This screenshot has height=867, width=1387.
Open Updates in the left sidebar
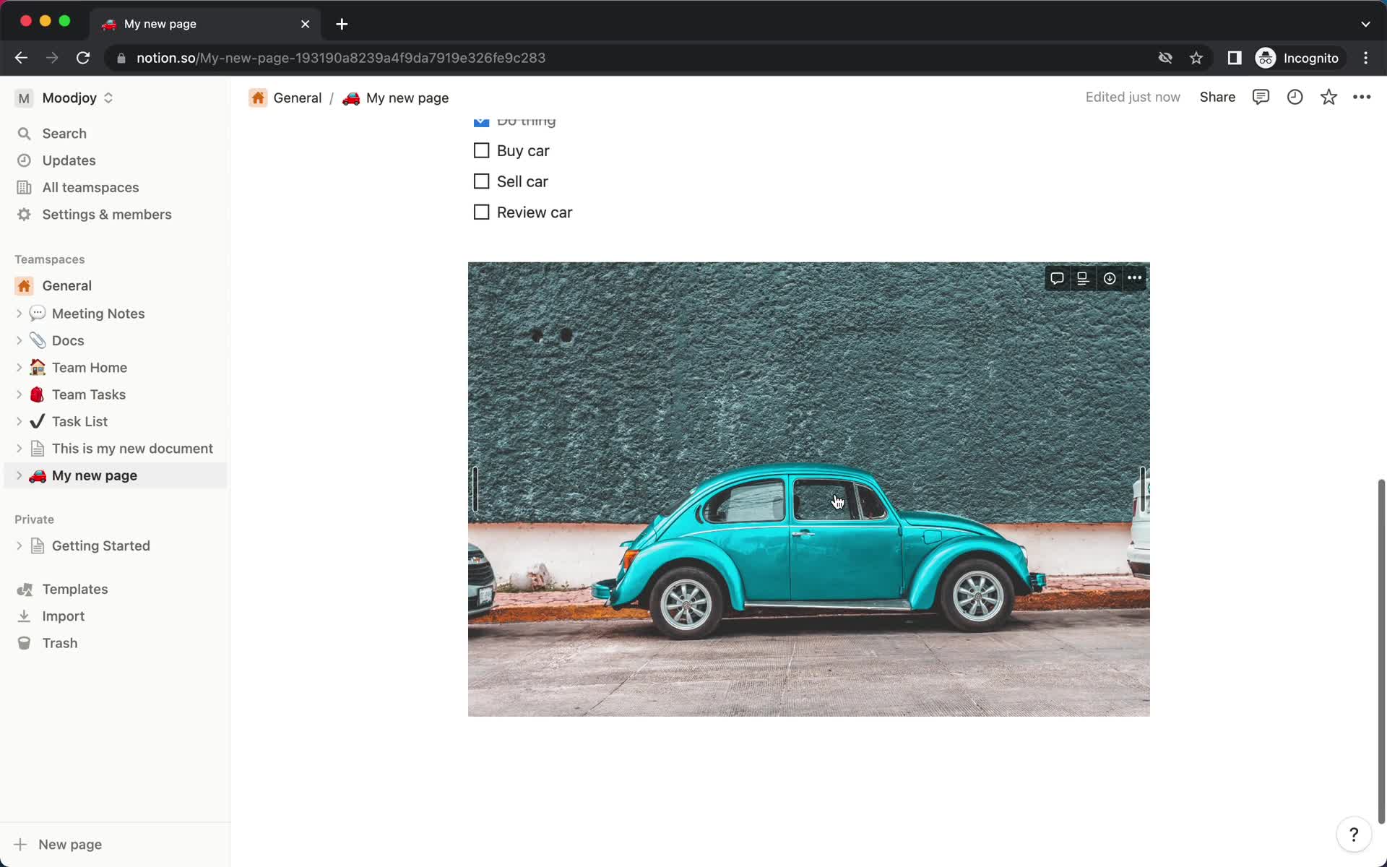(69, 160)
